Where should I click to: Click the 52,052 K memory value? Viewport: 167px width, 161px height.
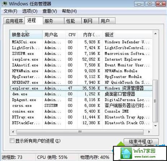[x=91, y=59]
